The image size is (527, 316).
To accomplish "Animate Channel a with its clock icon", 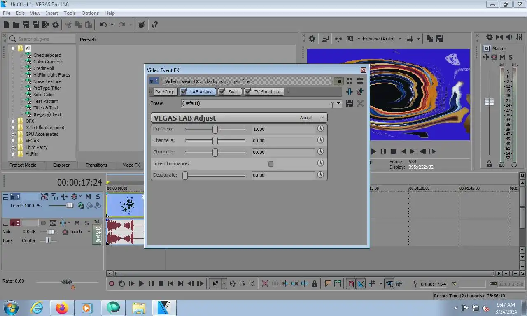I will coord(321,140).
